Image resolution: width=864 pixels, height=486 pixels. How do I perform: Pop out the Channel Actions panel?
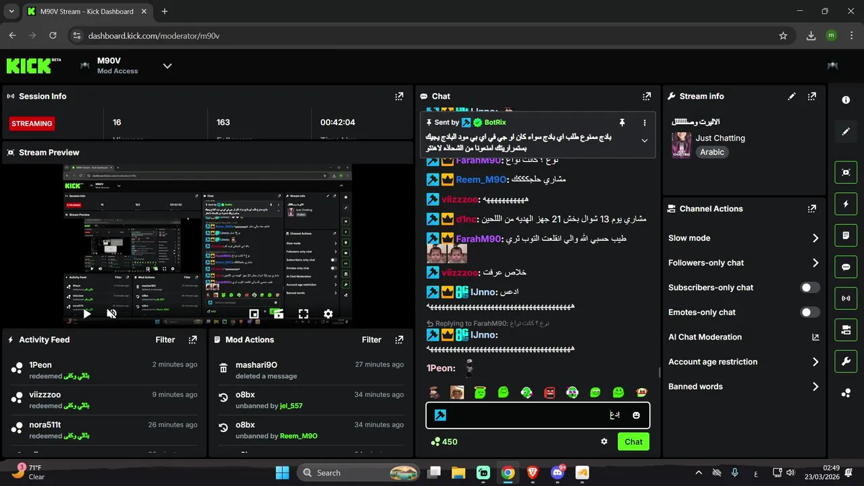tap(812, 209)
